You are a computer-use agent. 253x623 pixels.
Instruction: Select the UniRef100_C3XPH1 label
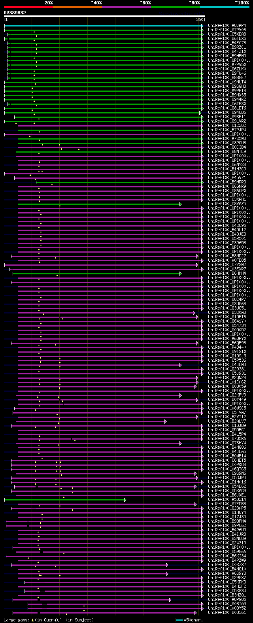(x=227, y=200)
